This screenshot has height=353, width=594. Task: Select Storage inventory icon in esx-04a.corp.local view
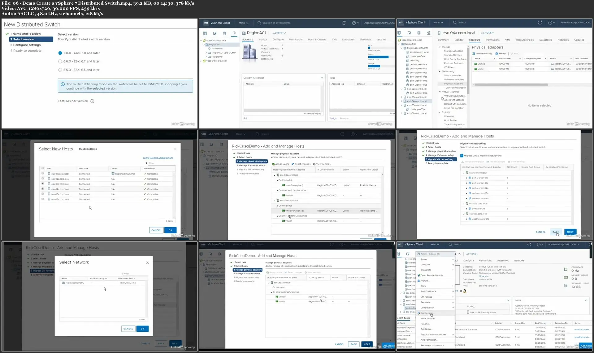click(x=419, y=33)
